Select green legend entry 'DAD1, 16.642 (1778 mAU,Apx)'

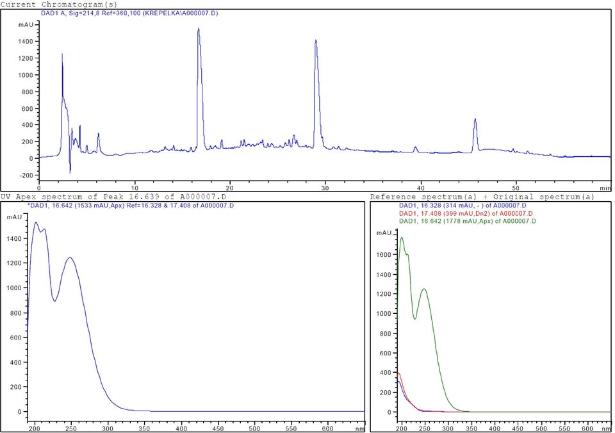point(467,221)
